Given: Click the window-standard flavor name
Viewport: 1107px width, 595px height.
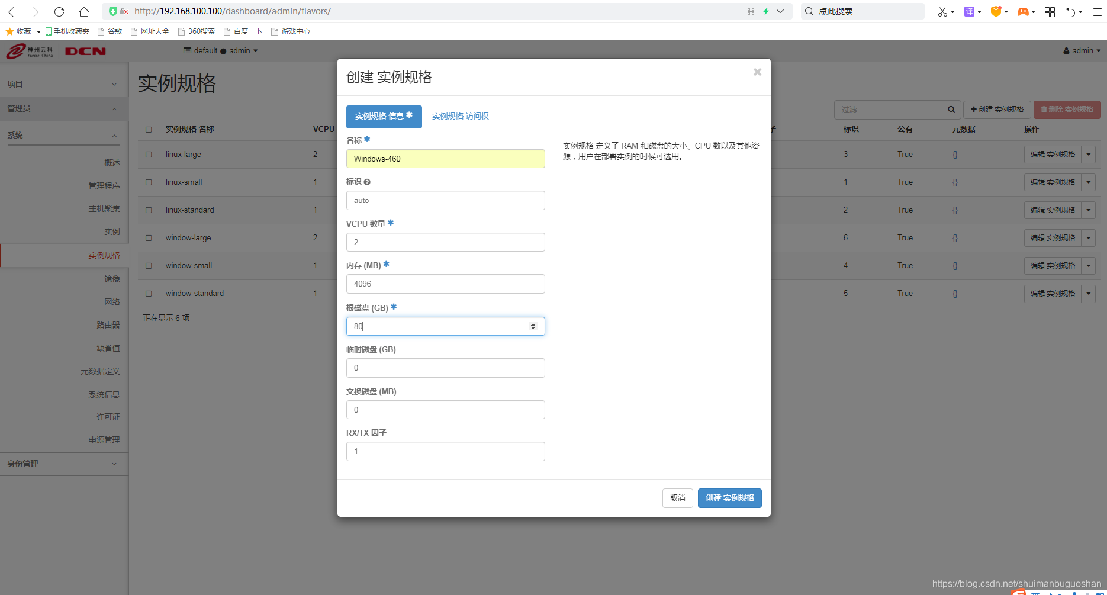Looking at the screenshot, I should coord(195,294).
